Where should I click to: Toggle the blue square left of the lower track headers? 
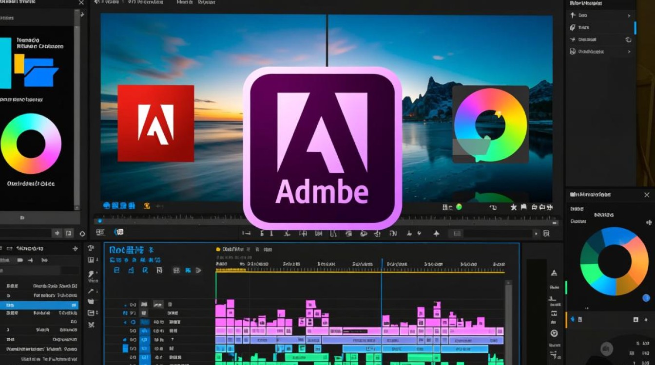125,349
